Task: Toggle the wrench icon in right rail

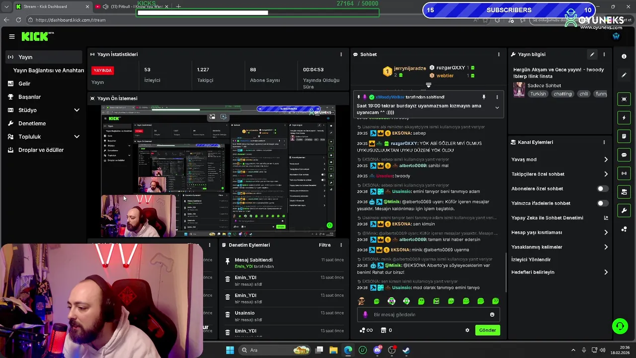Action: click(x=624, y=210)
